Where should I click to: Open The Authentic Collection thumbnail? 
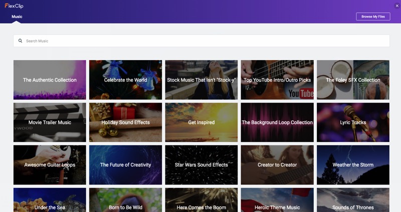pos(50,80)
